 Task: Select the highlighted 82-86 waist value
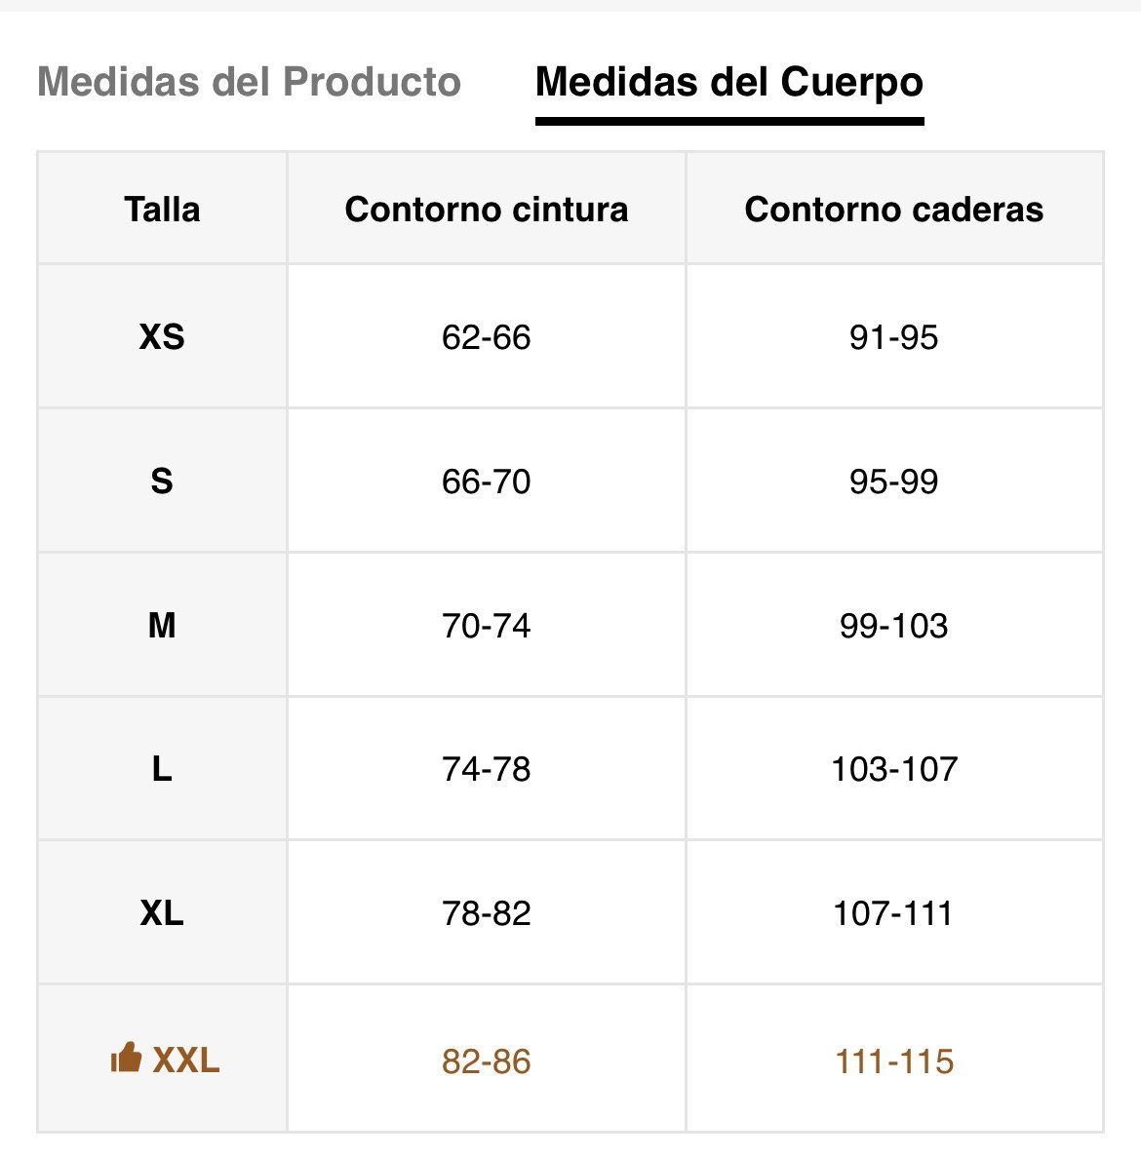click(x=487, y=1061)
